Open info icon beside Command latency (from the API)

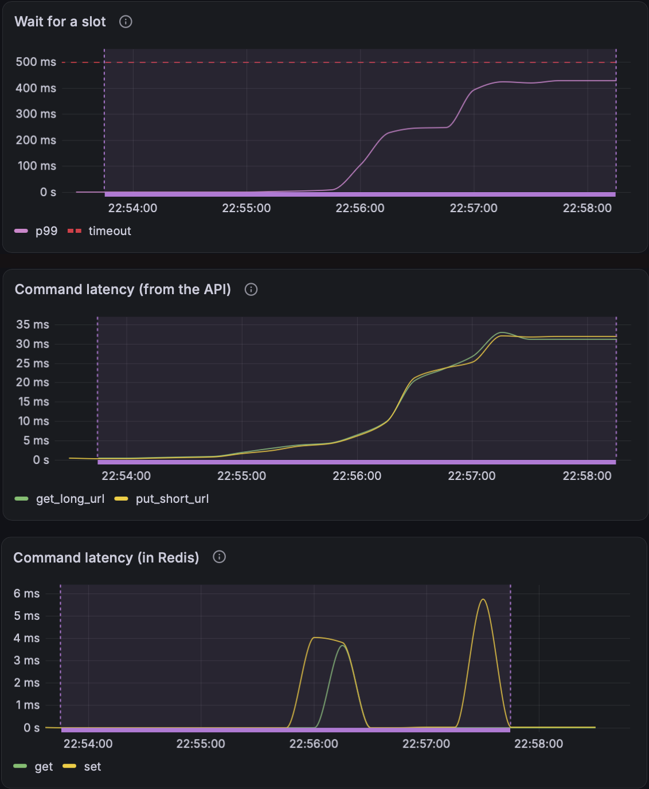[251, 290]
